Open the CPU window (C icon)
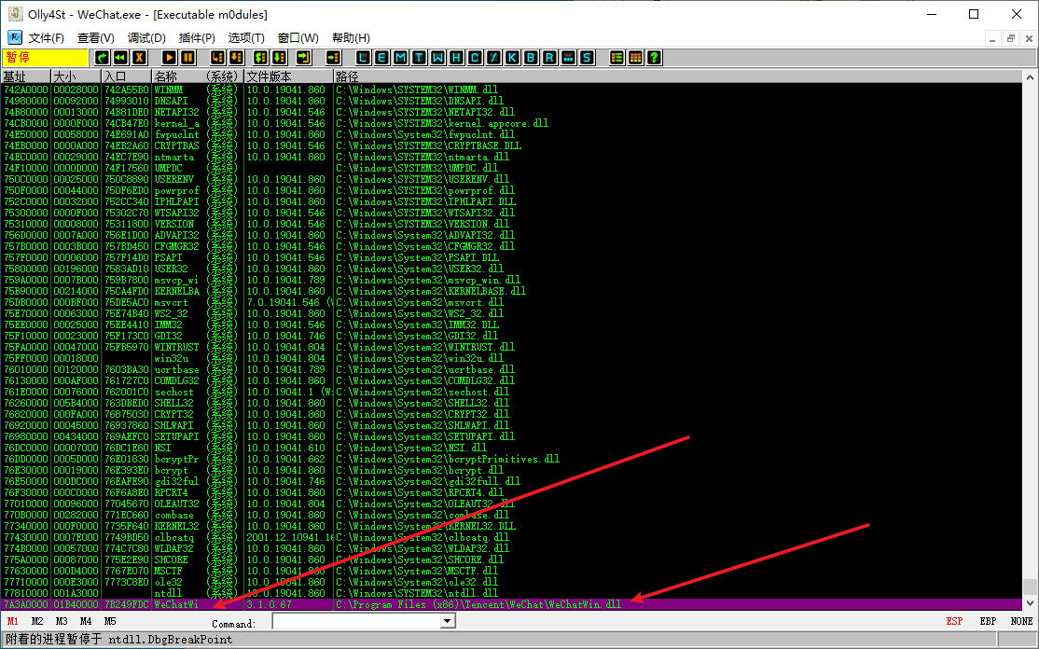This screenshot has width=1039, height=649. click(475, 58)
